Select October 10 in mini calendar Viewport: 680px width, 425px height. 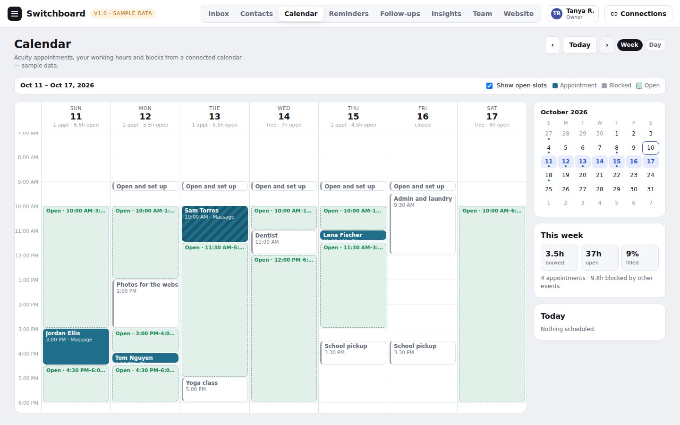click(650, 148)
